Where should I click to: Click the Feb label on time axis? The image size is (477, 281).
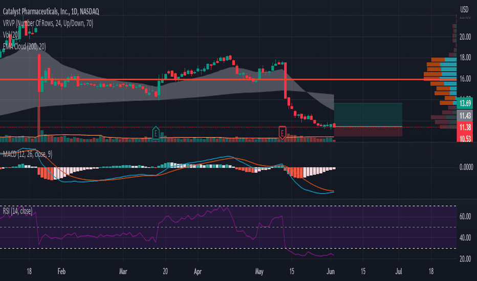[61, 271]
